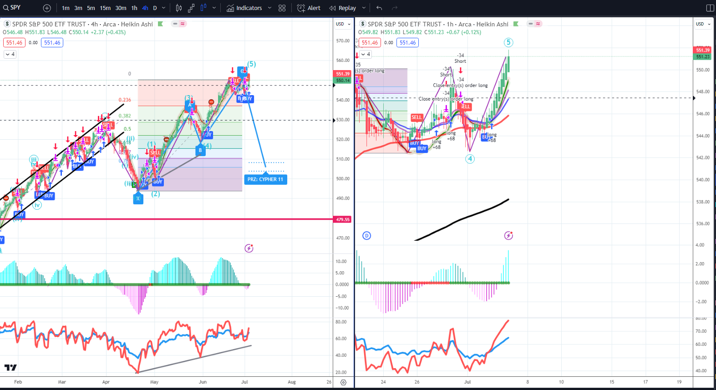Select the 5m timeframe
This screenshot has width=716, height=390.
(91, 8)
